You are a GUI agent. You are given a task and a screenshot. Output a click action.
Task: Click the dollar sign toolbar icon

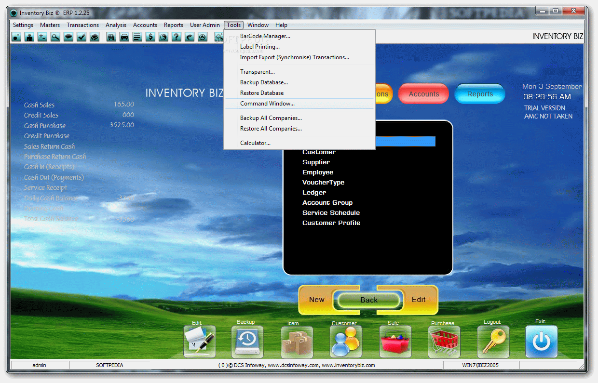point(150,36)
